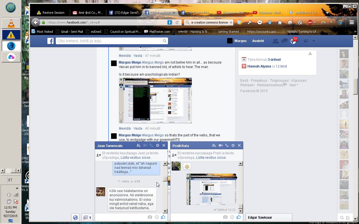Switch to the (75) Thessa Pick... tab
The image size is (359, 224).
(x=196, y=13)
